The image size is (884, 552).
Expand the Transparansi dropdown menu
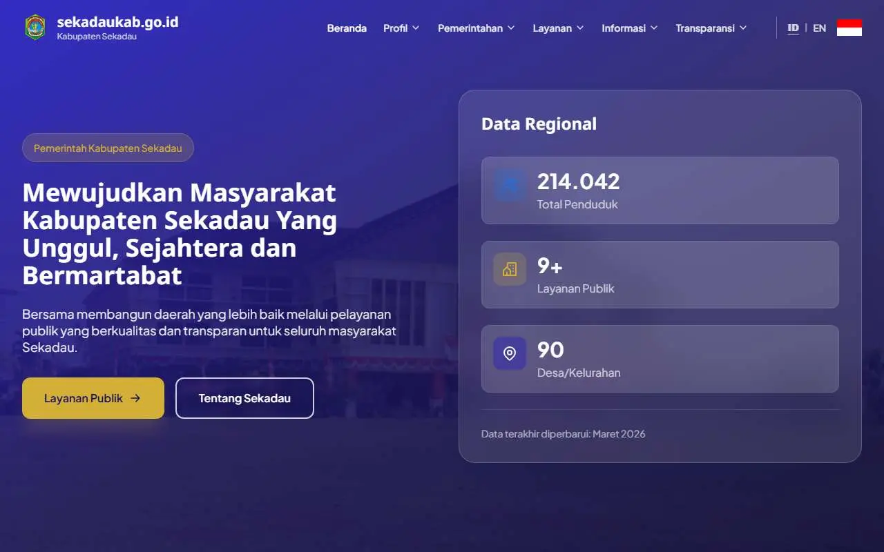click(711, 28)
